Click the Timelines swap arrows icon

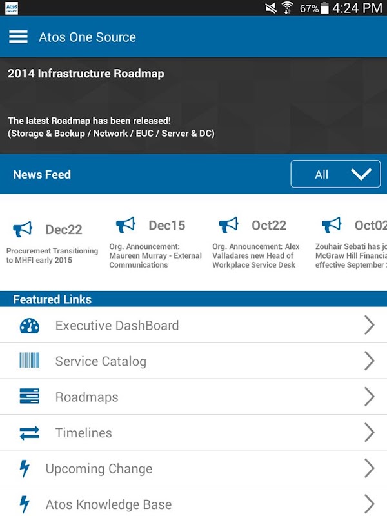point(29,433)
